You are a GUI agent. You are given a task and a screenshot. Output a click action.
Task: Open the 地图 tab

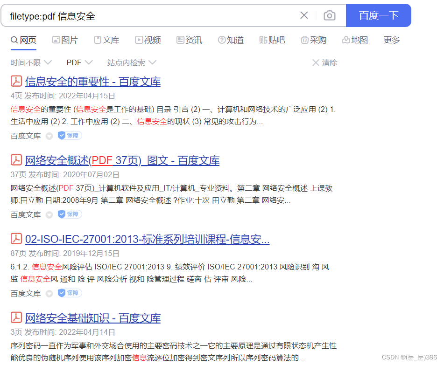click(355, 40)
